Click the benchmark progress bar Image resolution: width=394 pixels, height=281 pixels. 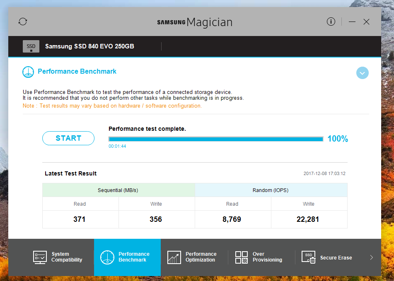point(216,139)
